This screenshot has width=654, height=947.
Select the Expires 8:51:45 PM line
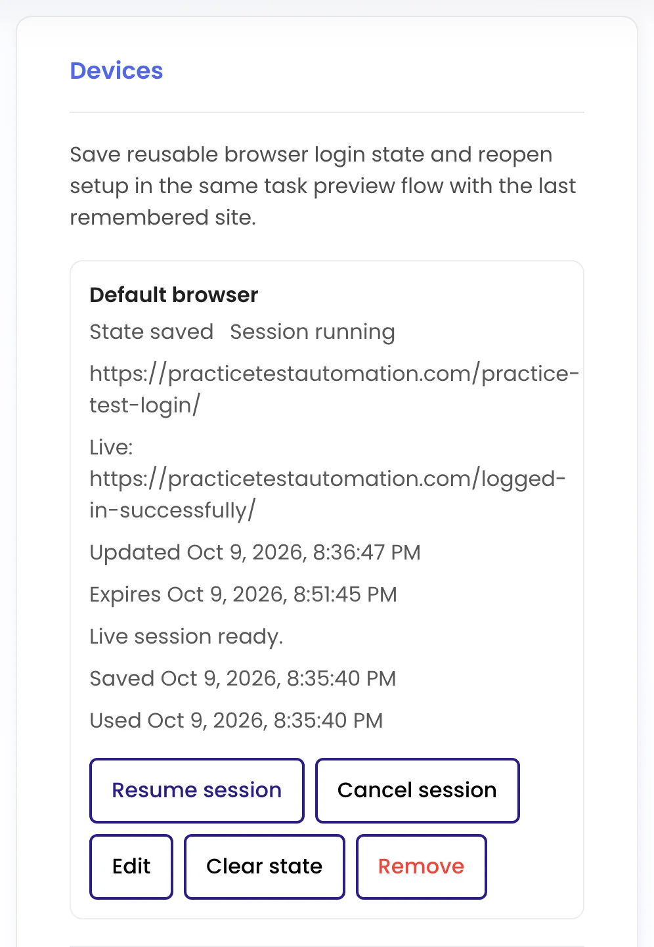244,594
